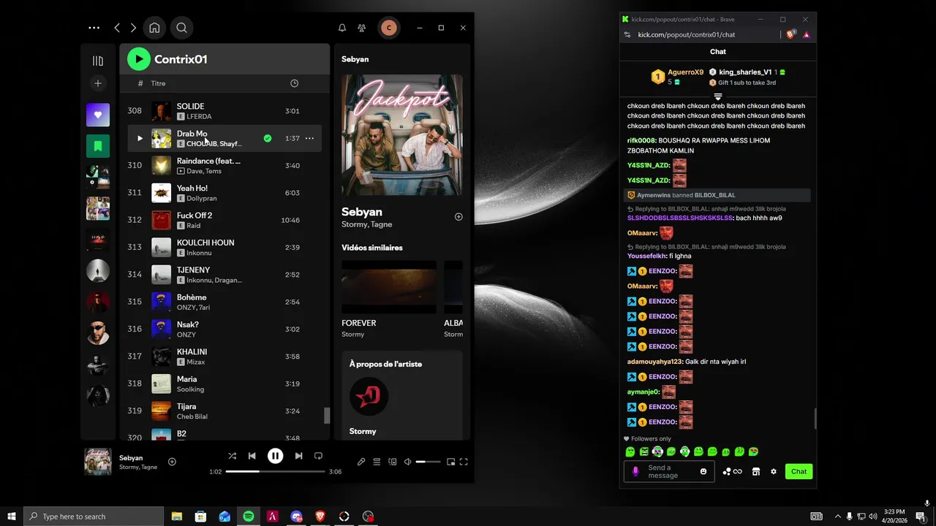Go back in Spotify navigation
Screen dimensions: 936x526
(x=117, y=28)
